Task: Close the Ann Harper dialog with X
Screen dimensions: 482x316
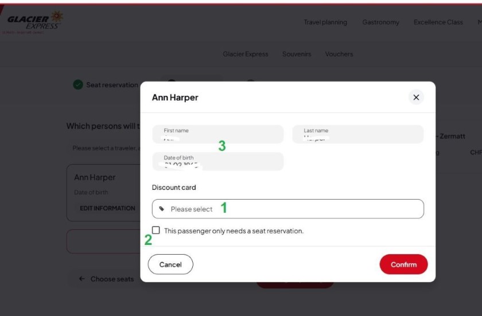Action: (416, 97)
